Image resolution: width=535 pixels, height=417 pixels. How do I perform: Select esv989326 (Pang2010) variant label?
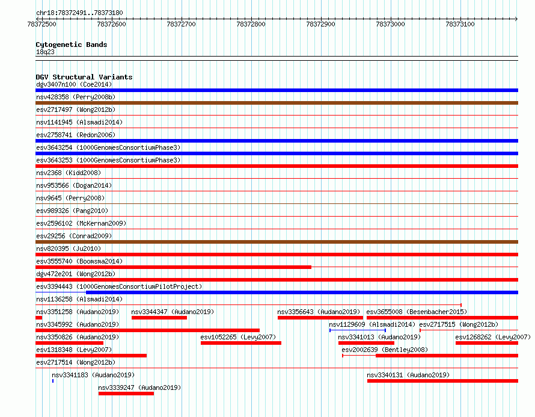click(x=72, y=211)
